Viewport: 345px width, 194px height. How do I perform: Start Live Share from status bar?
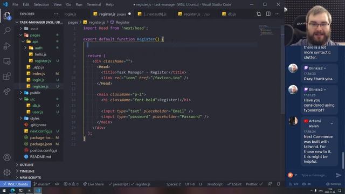click(x=93, y=184)
